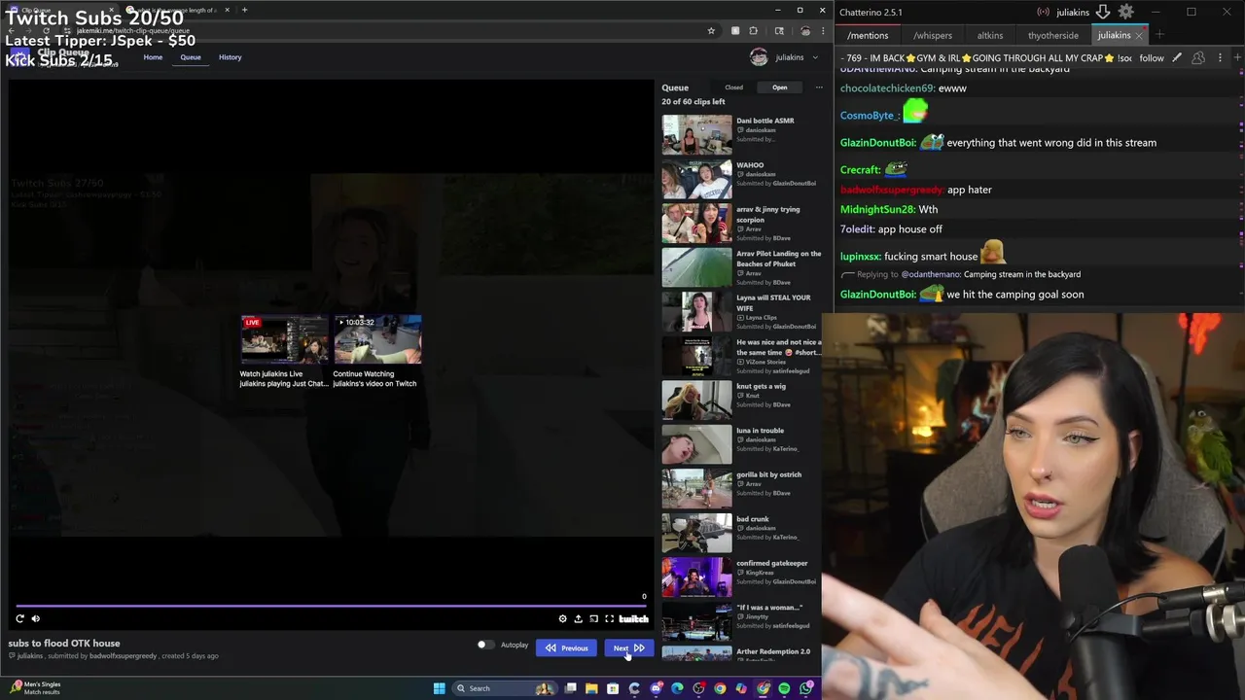Click the theatre mode icon in player
The image size is (1245, 700).
point(593,618)
